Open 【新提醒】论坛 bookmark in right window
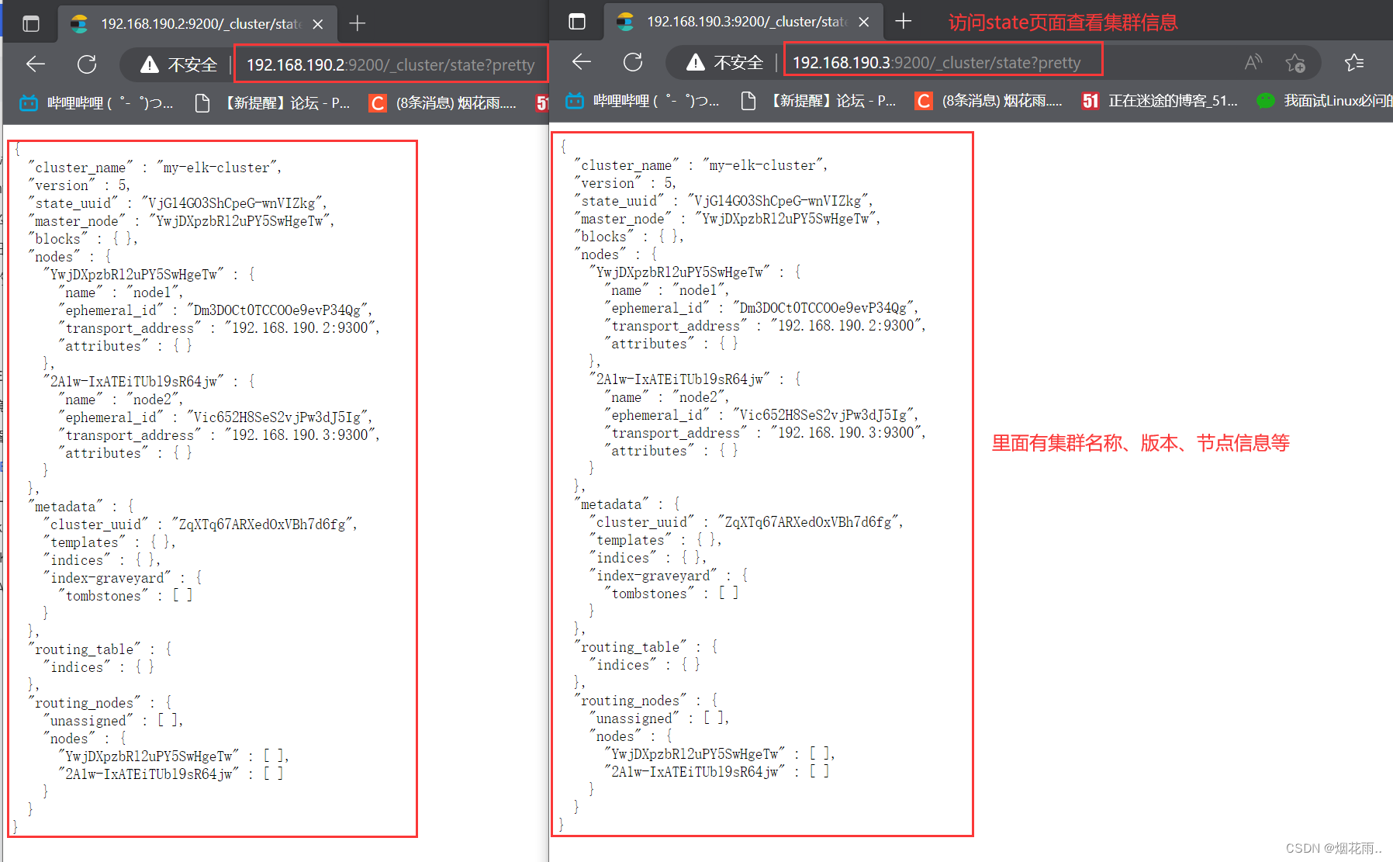The width and height of the screenshot is (1393, 862). (818, 100)
